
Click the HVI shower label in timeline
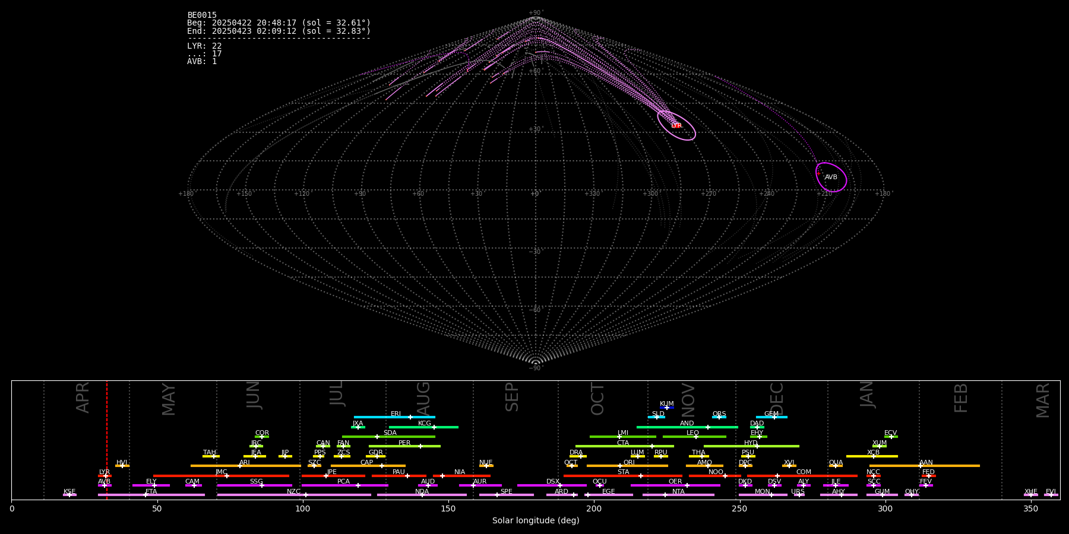(x=122, y=463)
